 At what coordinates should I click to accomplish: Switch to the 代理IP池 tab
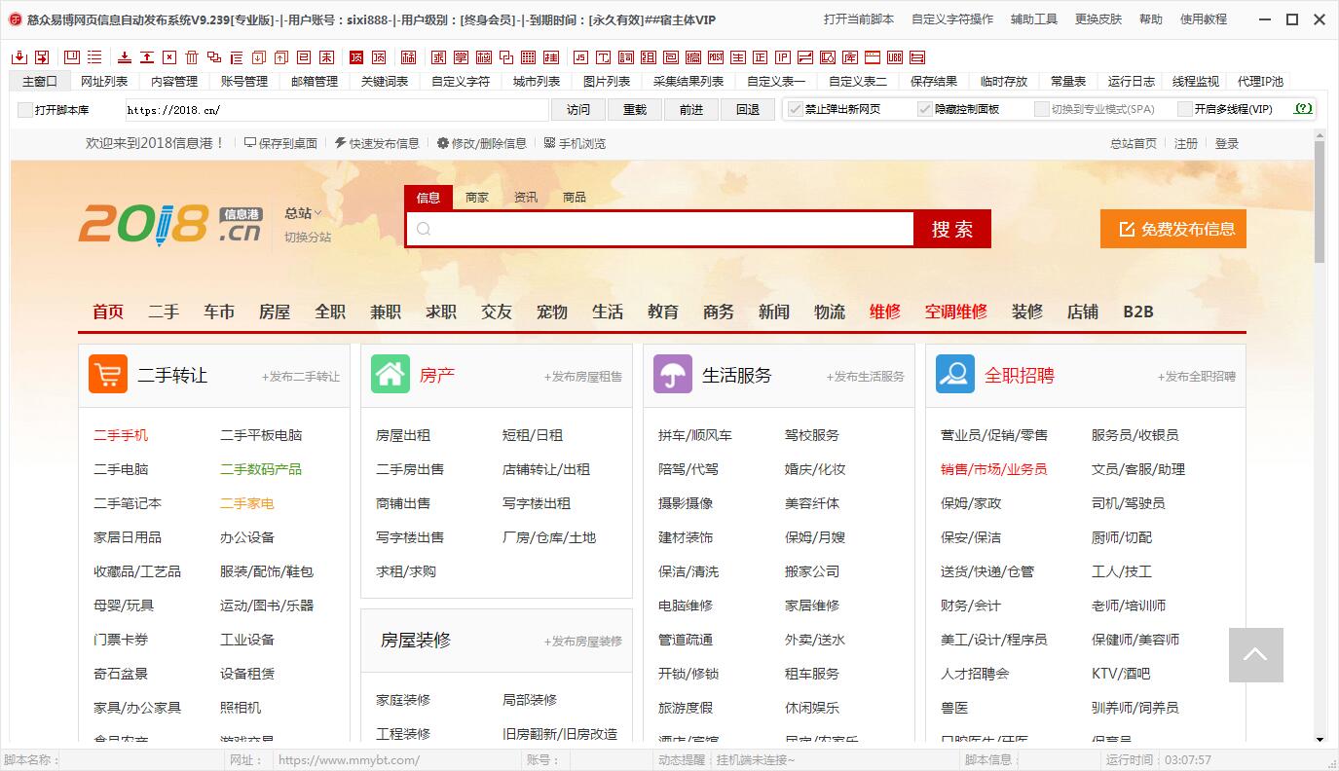(1260, 82)
